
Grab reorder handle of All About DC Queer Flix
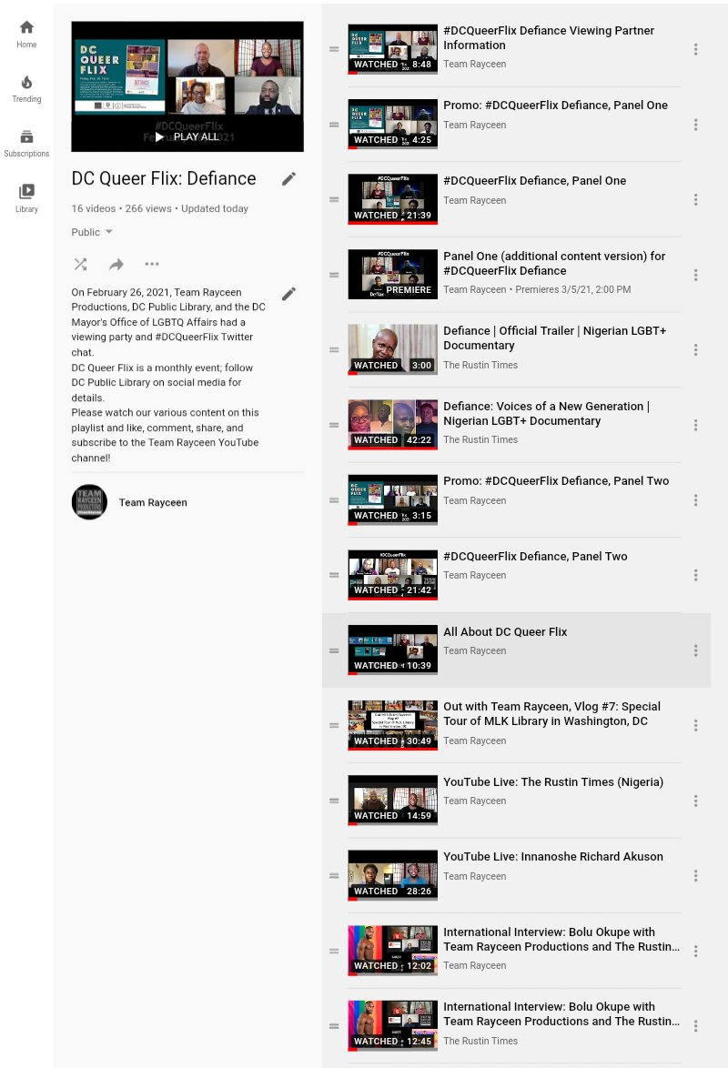click(x=334, y=650)
